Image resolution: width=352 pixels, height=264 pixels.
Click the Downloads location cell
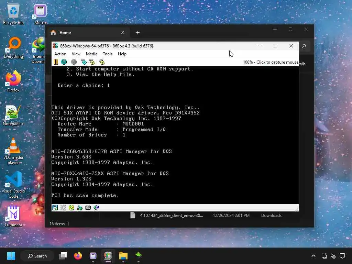(271, 216)
